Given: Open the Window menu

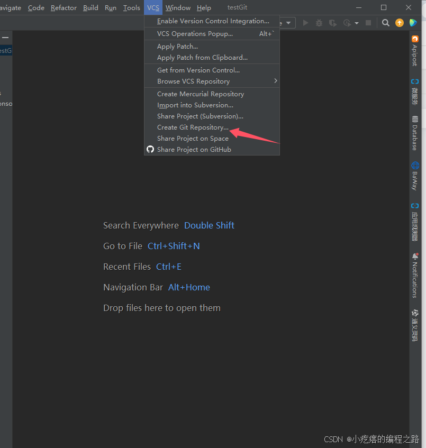Looking at the screenshot, I should coord(178,8).
